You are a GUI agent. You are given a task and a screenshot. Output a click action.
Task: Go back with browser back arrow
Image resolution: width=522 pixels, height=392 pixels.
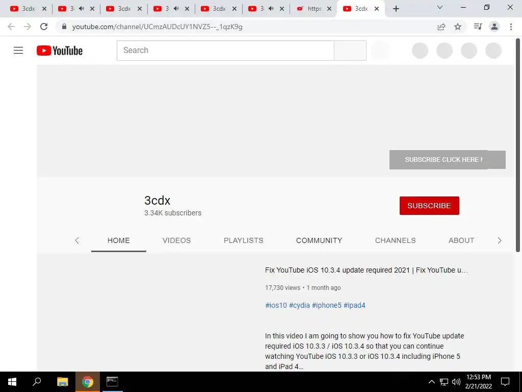[11, 27]
